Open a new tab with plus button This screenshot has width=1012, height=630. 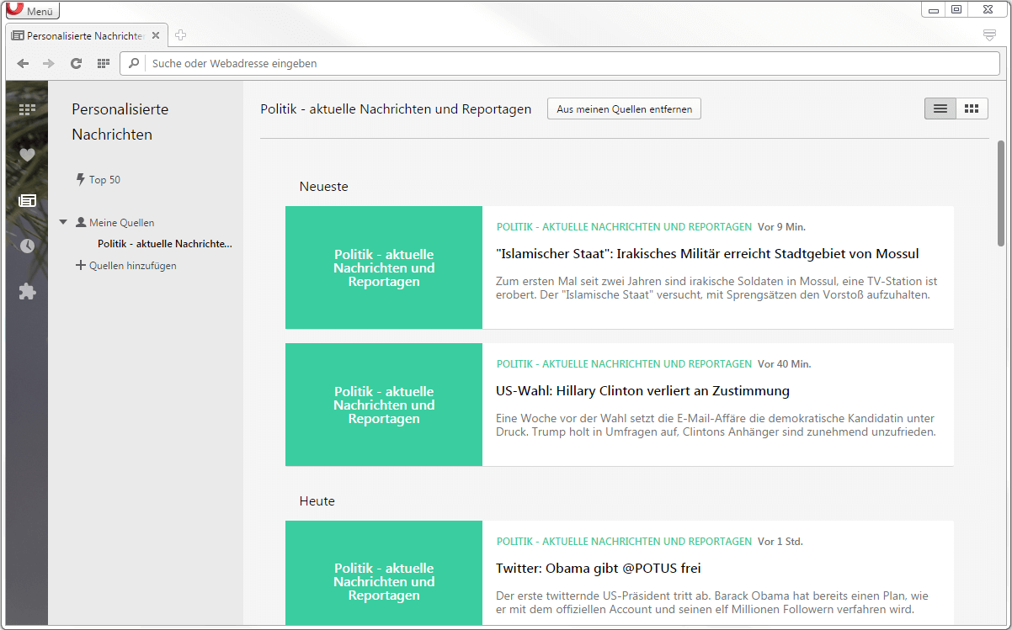coord(180,35)
